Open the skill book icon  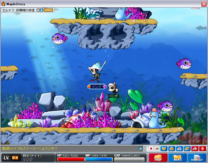pos(187,149)
